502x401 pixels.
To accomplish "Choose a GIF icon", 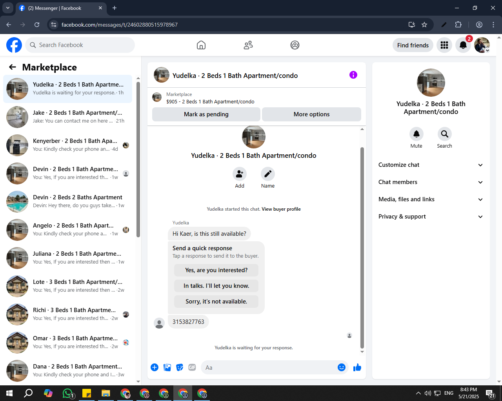I will 192,367.
